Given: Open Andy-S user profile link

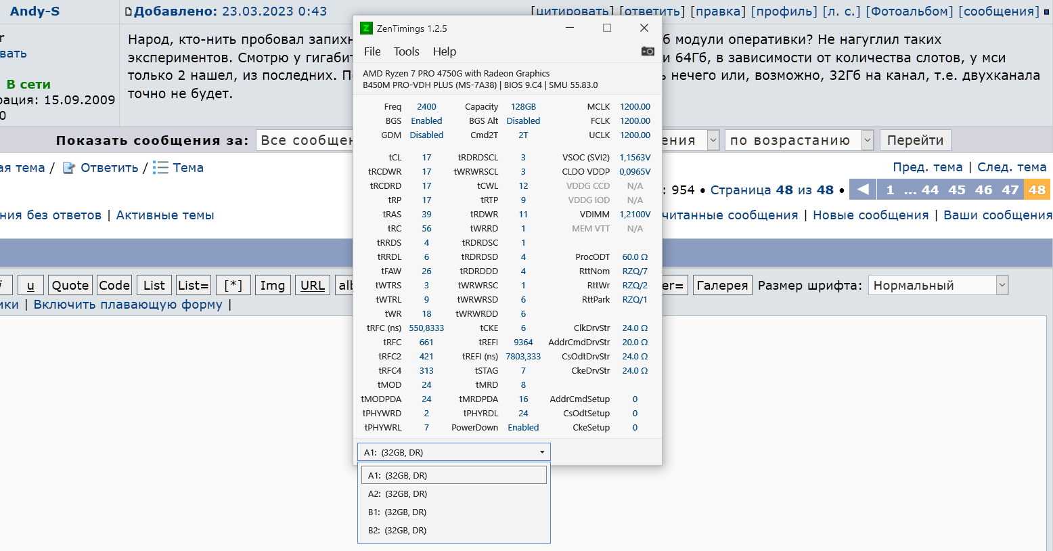Looking at the screenshot, I should point(35,12).
